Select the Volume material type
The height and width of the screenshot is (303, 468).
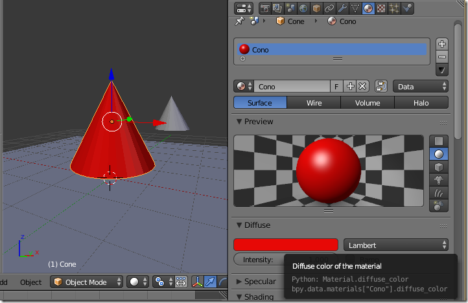[368, 103]
